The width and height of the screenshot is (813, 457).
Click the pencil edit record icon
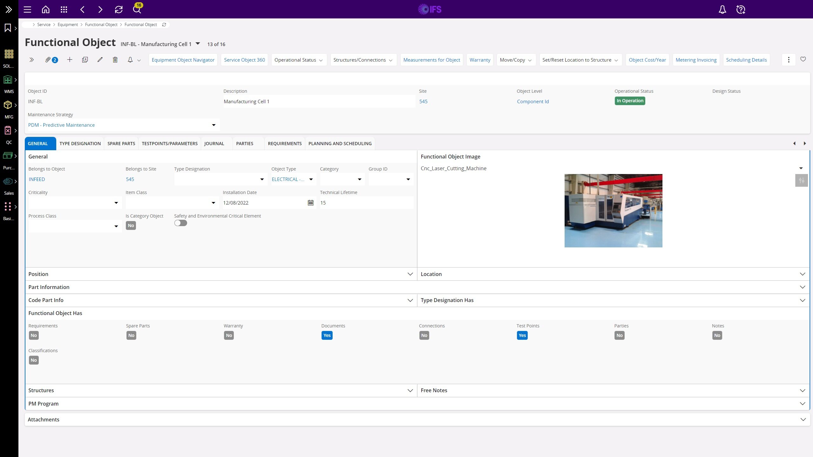tap(100, 60)
